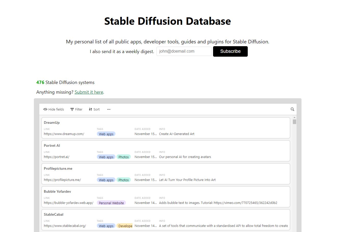The width and height of the screenshot is (340, 232).
Task: Open the Sort menu
Action: click(94, 109)
